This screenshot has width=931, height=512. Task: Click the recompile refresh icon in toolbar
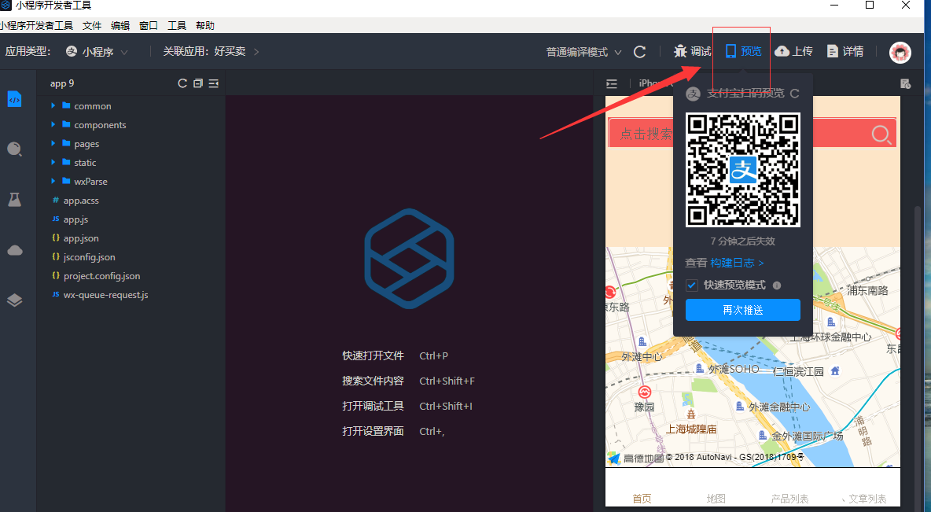[640, 52]
